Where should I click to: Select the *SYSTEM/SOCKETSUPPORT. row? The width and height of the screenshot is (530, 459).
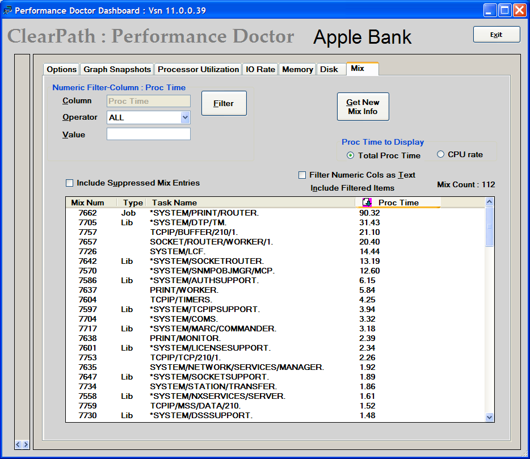[x=275, y=377]
